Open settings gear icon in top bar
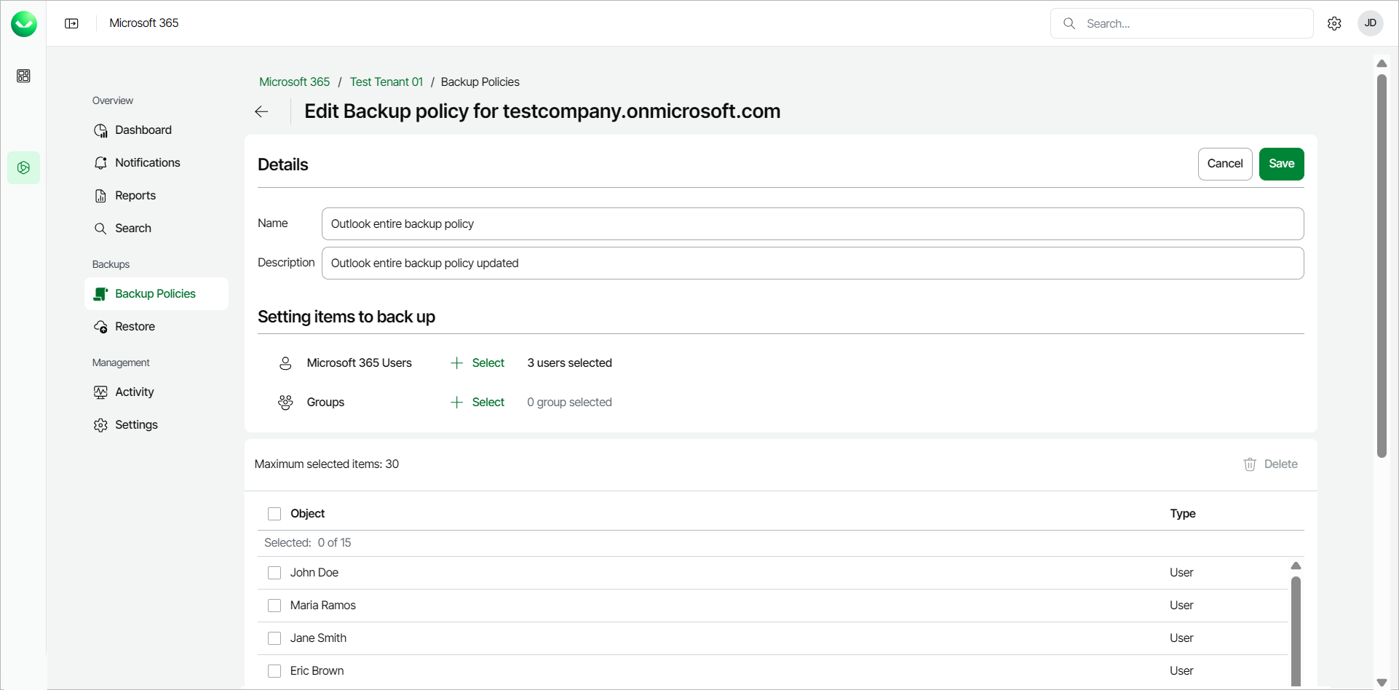The height and width of the screenshot is (690, 1399). point(1334,23)
